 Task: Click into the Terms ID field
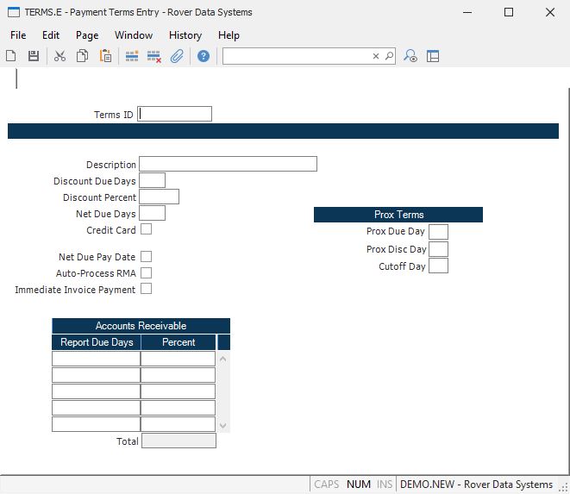click(x=175, y=114)
